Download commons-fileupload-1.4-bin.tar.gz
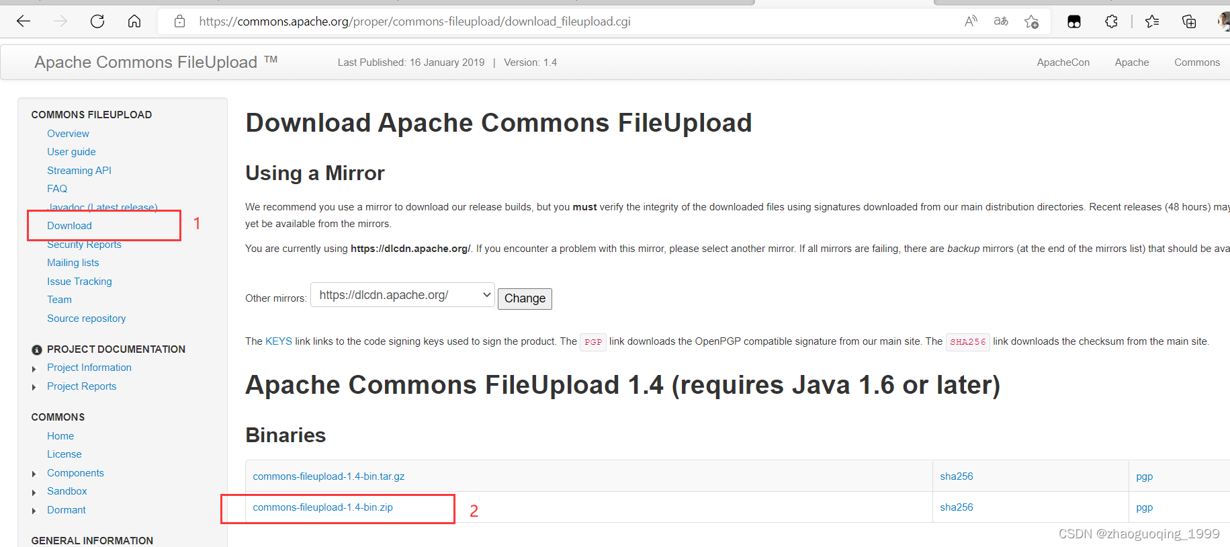Viewport: 1230px width, 547px height. click(328, 476)
